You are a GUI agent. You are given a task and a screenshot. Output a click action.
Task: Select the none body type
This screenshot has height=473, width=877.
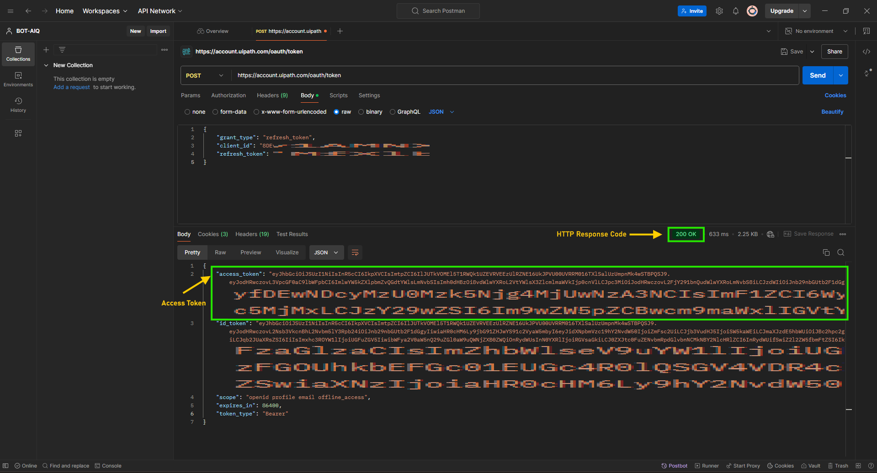click(195, 112)
